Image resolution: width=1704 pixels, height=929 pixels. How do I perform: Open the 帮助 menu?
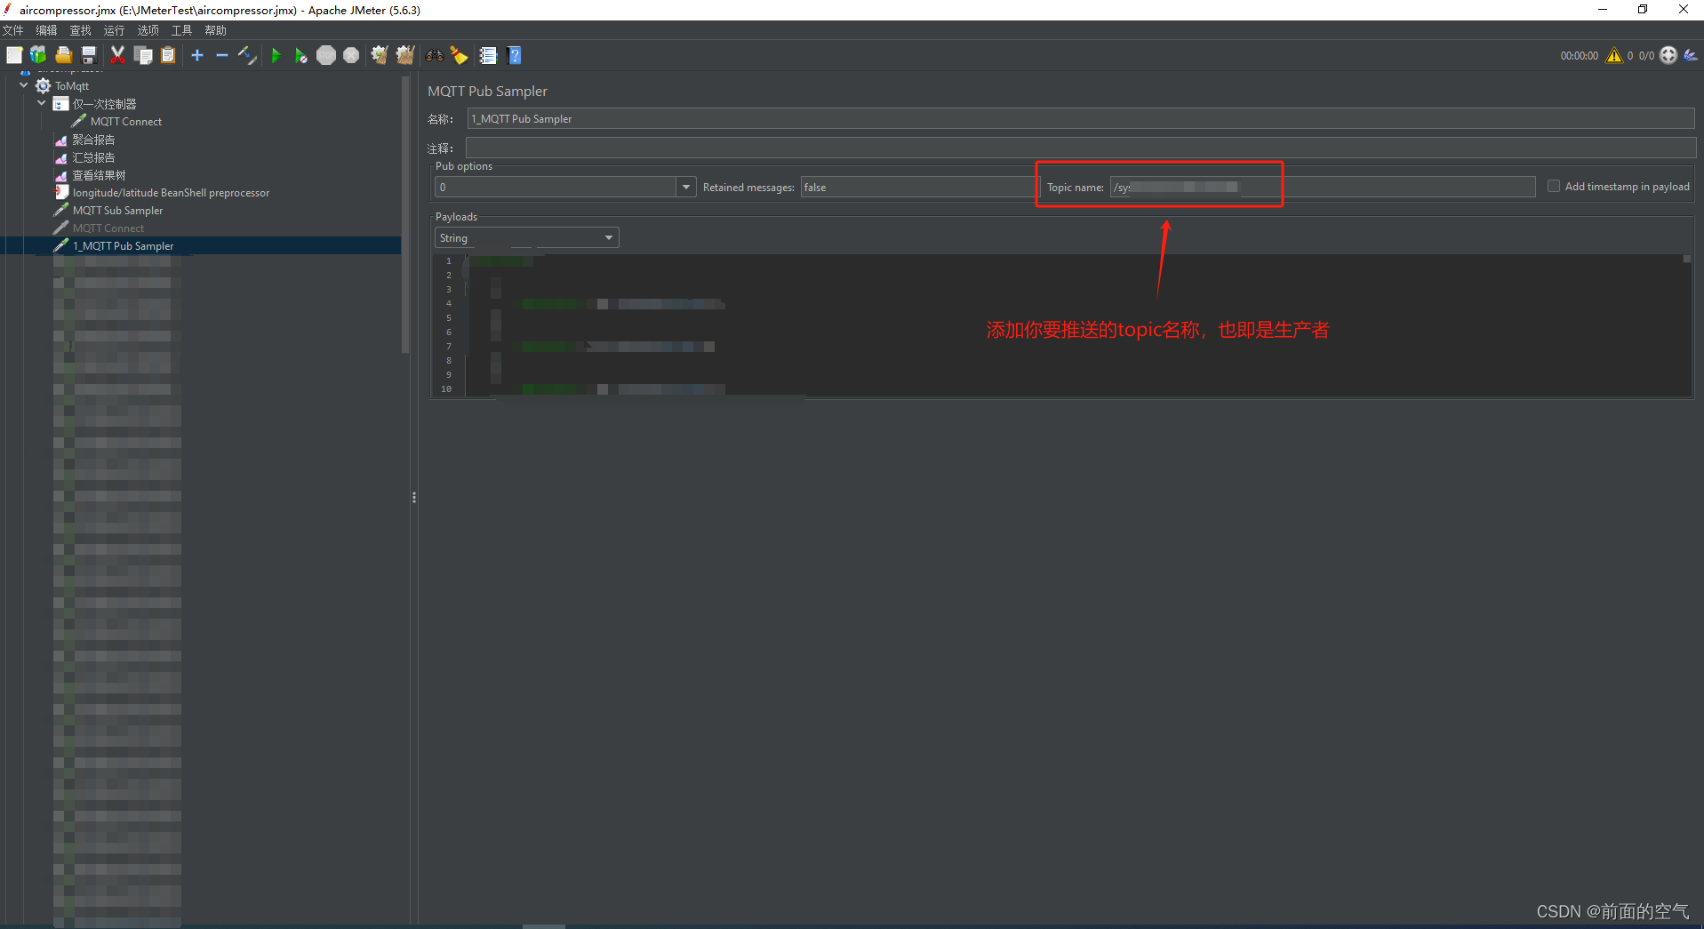pyautogui.click(x=215, y=30)
